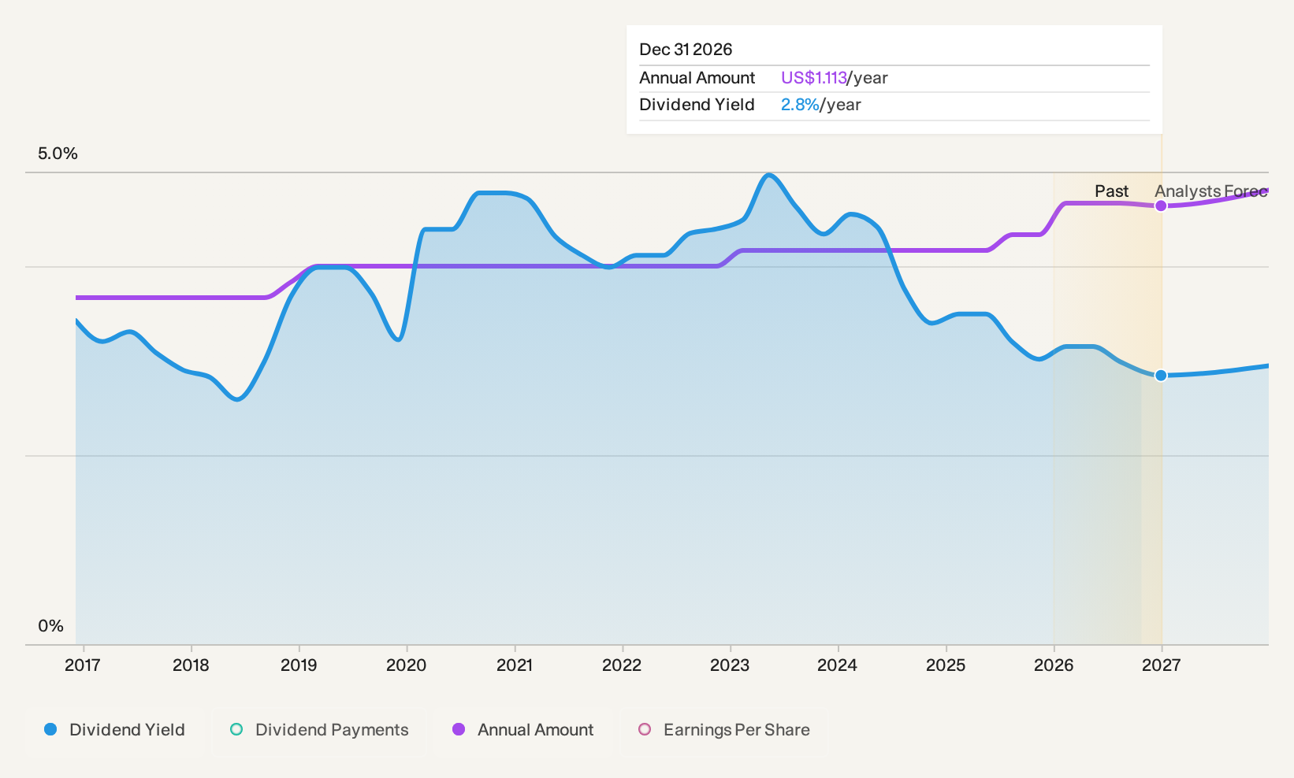Screen dimensions: 1294x778
Task: Click the 2021 x-axis label
Action: (515, 665)
